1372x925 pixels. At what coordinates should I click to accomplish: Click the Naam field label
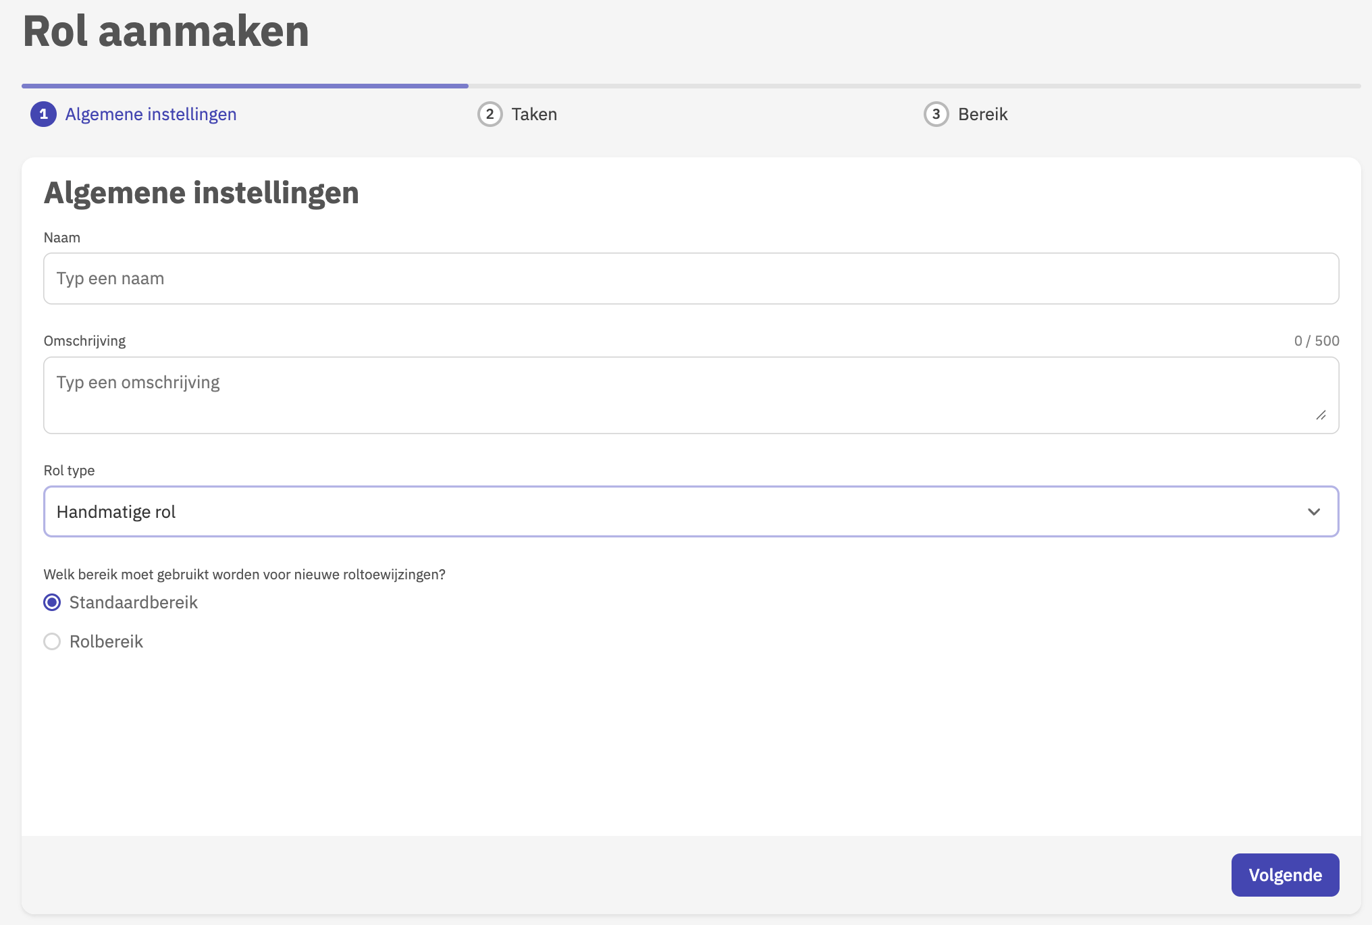point(62,238)
